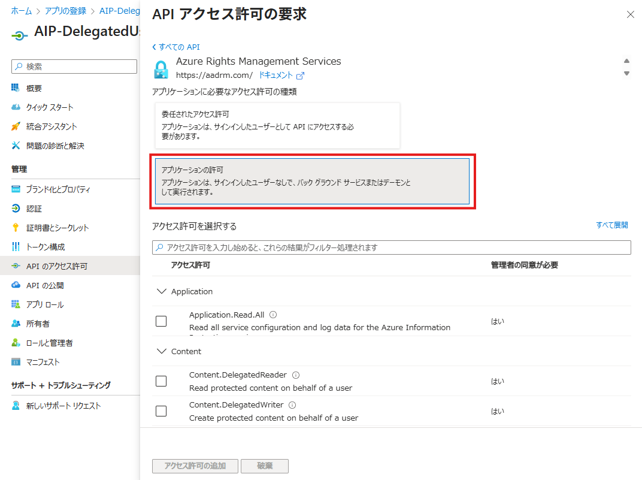Click info icon next to Content.DelegatedWriter
Screen dimensions: 642x480
[x=292, y=405]
